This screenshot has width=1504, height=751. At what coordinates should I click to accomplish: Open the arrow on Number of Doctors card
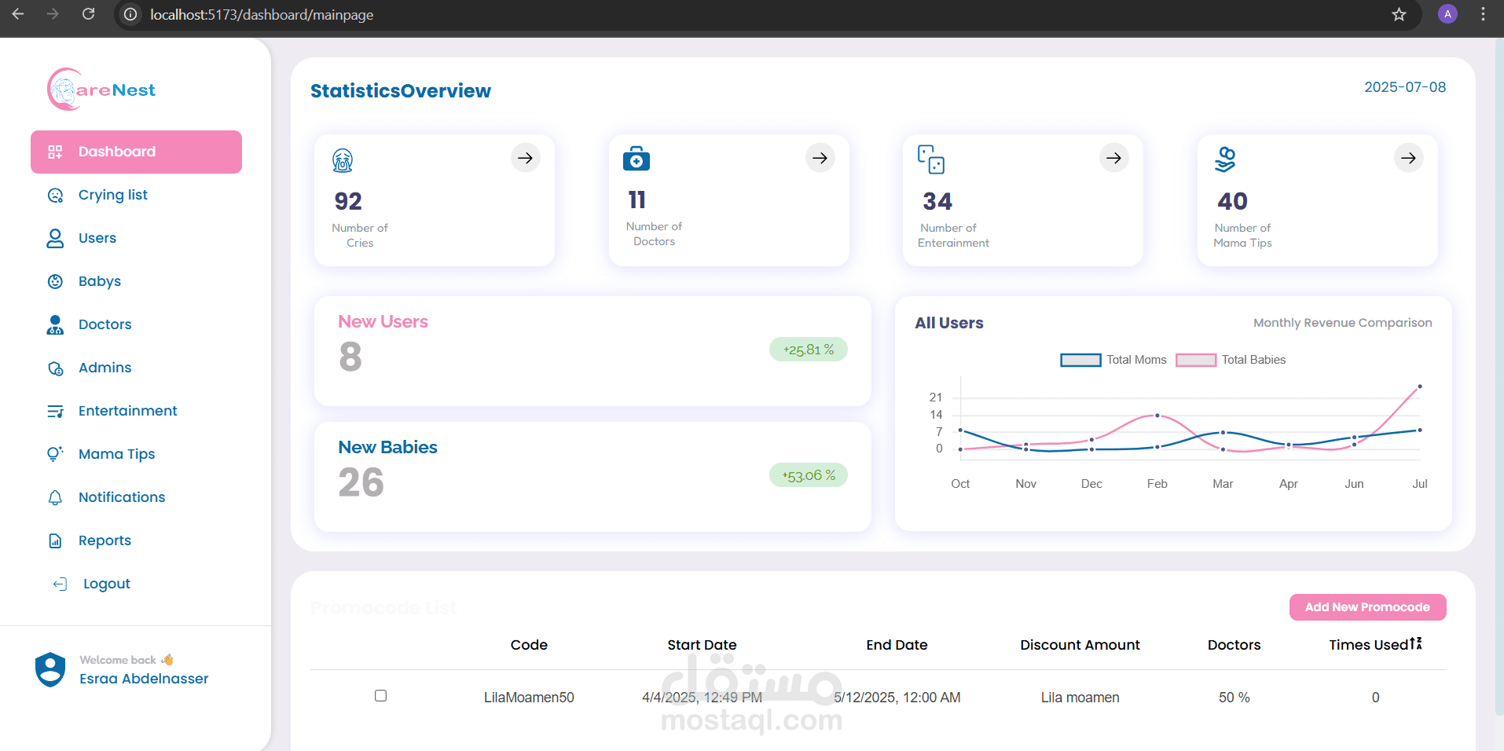820,158
